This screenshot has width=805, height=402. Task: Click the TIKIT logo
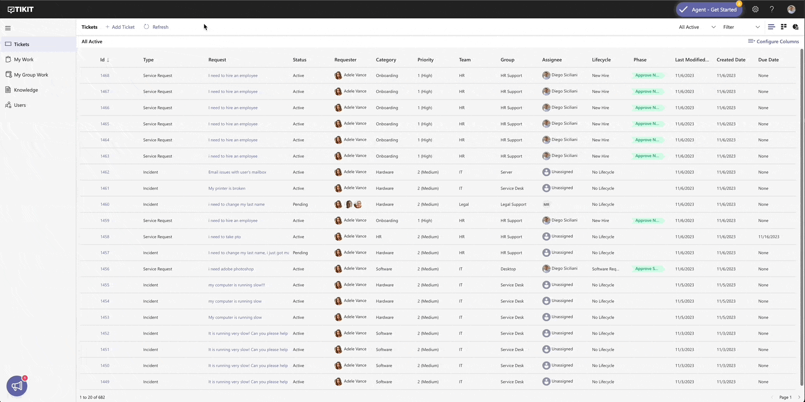21,10
